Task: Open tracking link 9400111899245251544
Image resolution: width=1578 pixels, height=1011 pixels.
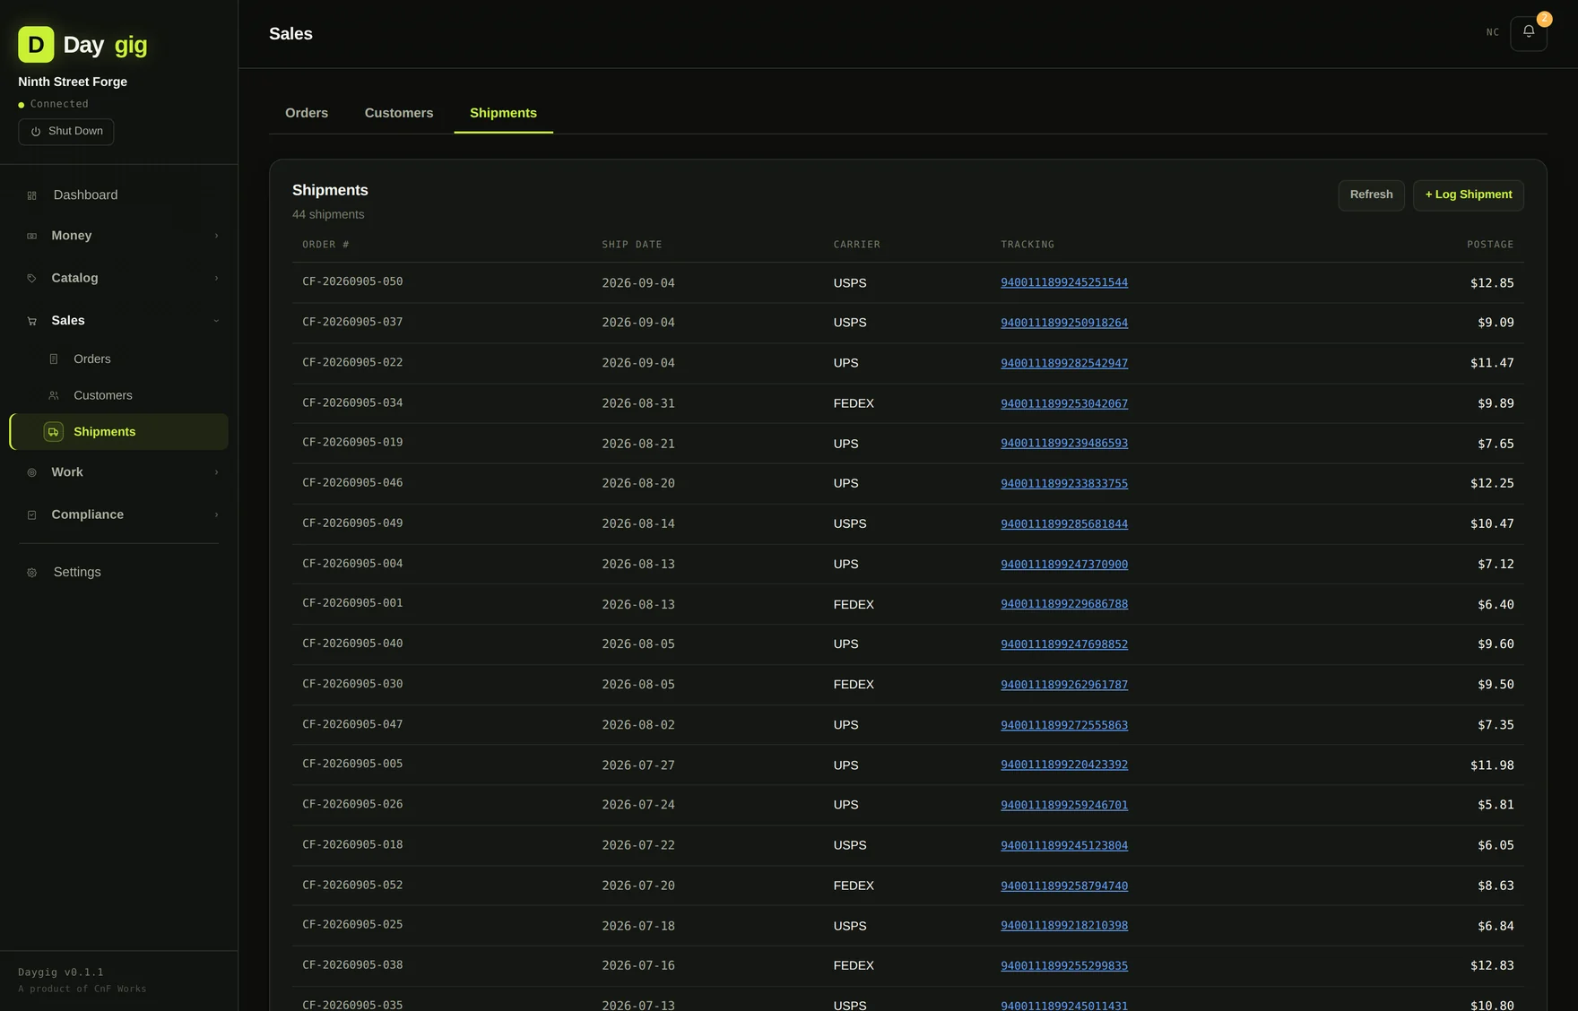Action: [1064, 282]
